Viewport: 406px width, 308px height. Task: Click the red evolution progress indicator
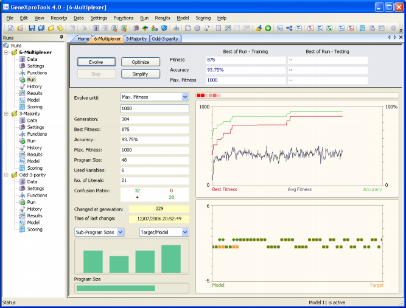pyautogui.click(x=208, y=95)
